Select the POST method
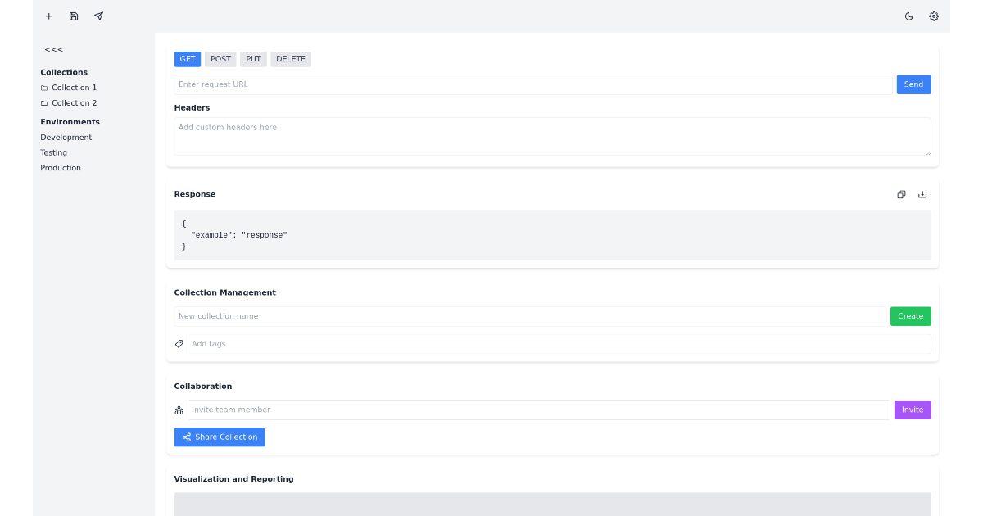 (220, 58)
